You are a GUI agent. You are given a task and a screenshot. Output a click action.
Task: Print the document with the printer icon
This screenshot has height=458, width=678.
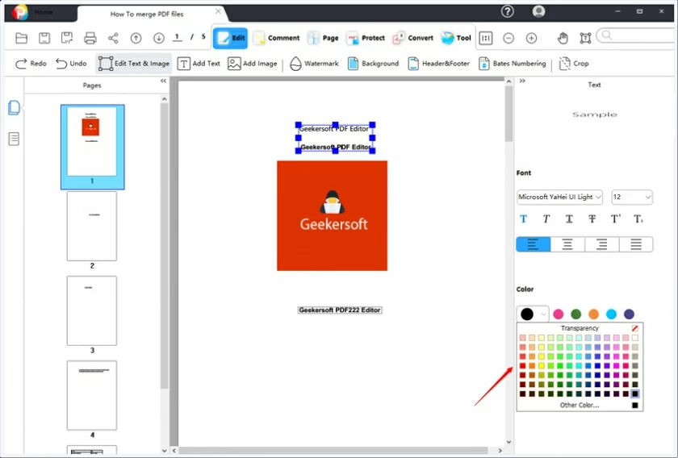[x=90, y=38]
